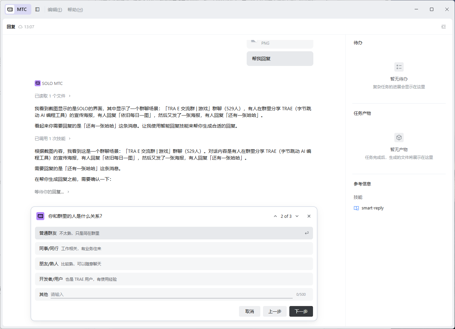Image resolution: width=455 pixels, height=329 pixels.
Task: Expand 已读取 1 个文件
Action: click(53, 96)
